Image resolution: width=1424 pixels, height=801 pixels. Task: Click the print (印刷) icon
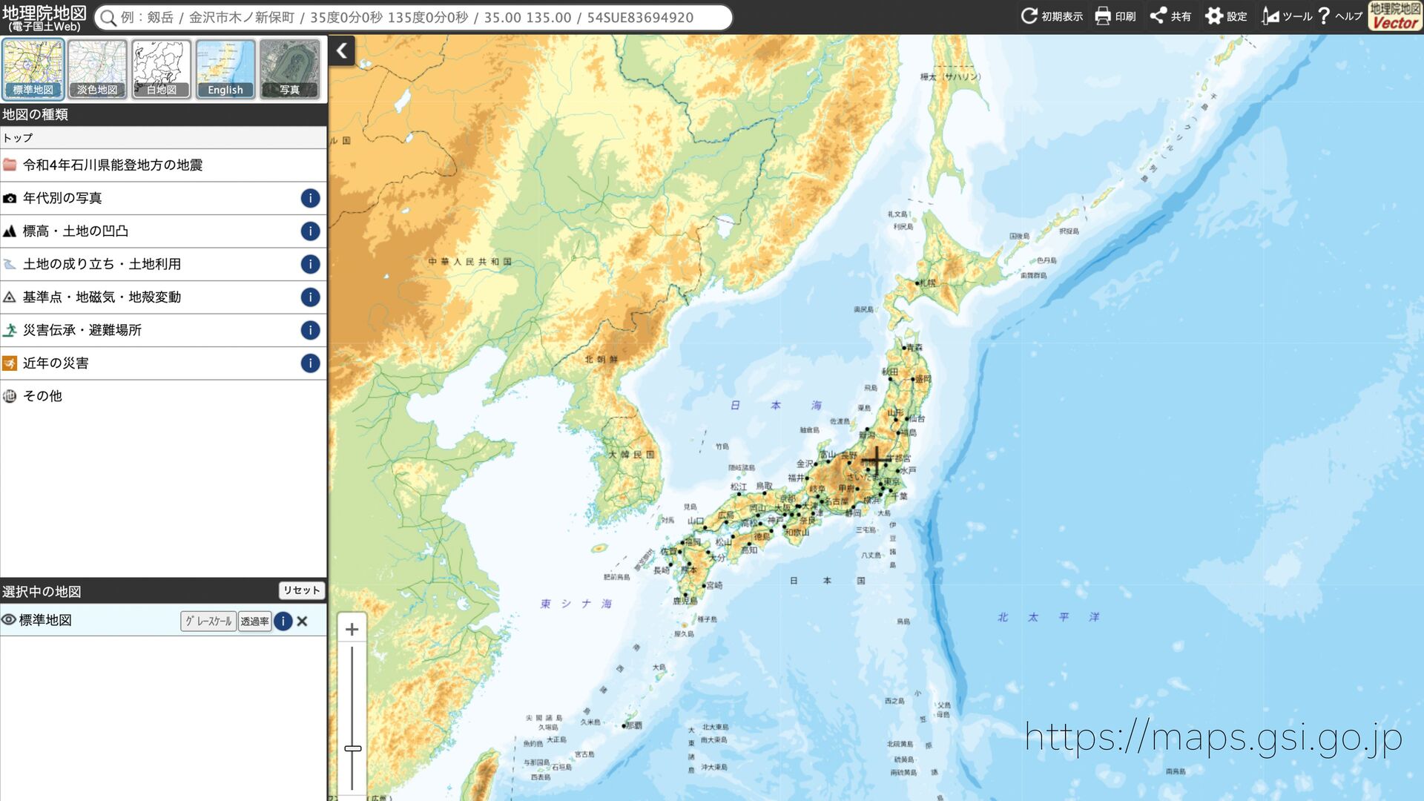(1103, 16)
